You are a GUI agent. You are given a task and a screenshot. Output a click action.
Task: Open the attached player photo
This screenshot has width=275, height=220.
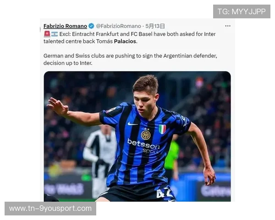point(137,136)
